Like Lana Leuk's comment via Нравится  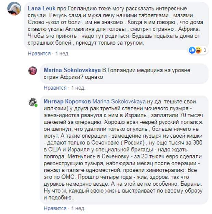click(39, 53)
